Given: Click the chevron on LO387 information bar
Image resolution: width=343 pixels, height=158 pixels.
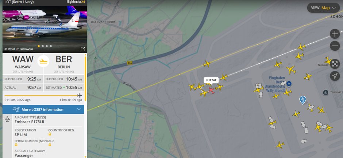Looking at the screenshot, I should tap(79, 109).
